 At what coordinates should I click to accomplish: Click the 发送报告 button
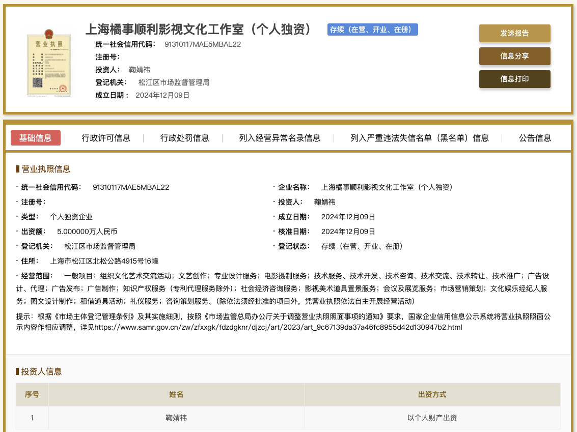click(x=514, y=33)
